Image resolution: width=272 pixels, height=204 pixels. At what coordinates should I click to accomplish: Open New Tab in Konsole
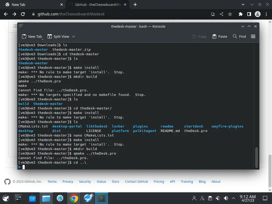pyautogui.click(x=32, y=36)
